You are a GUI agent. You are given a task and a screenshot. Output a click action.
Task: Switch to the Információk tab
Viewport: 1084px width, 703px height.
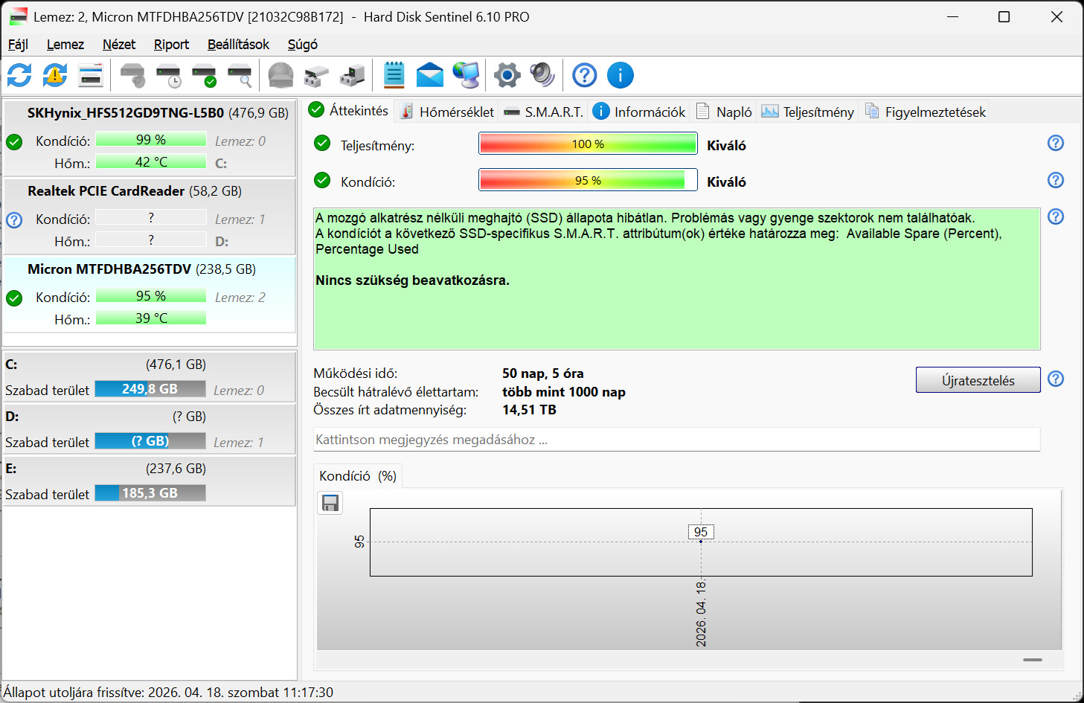click(639, 112)
